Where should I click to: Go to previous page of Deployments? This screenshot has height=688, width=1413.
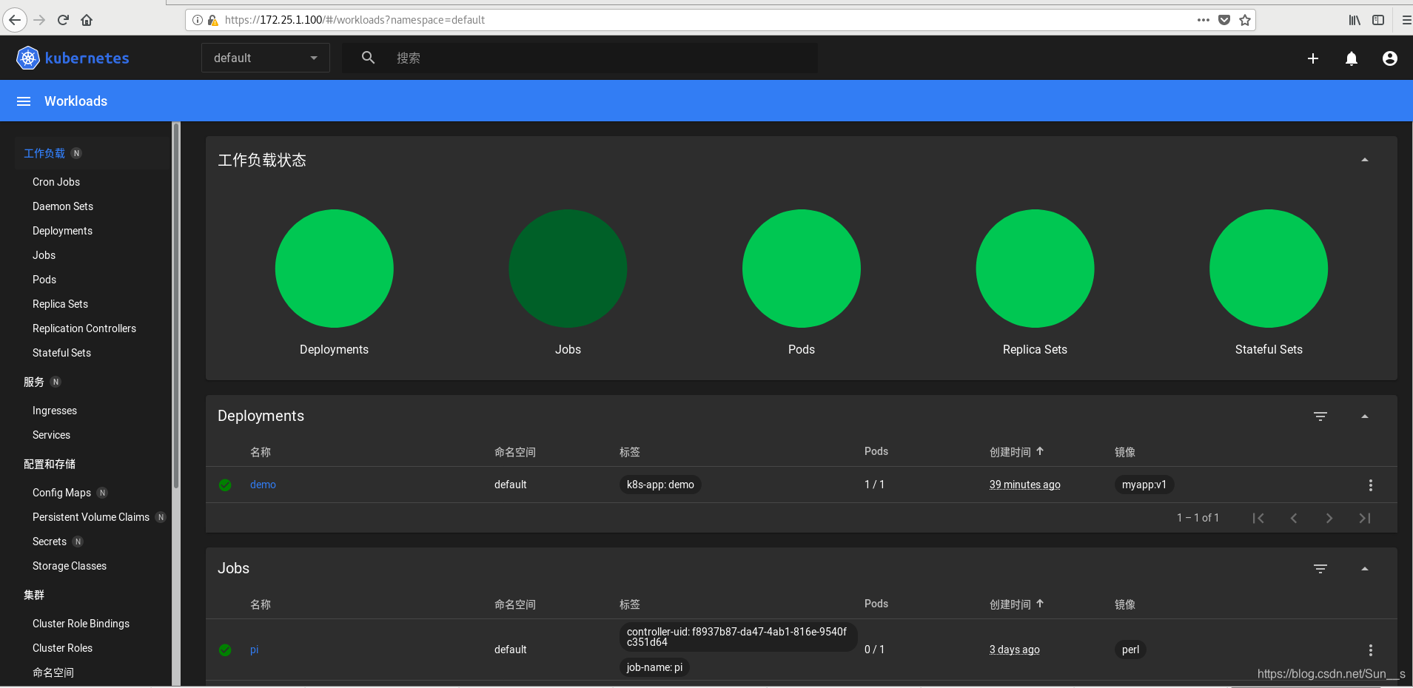[1294, 519]
